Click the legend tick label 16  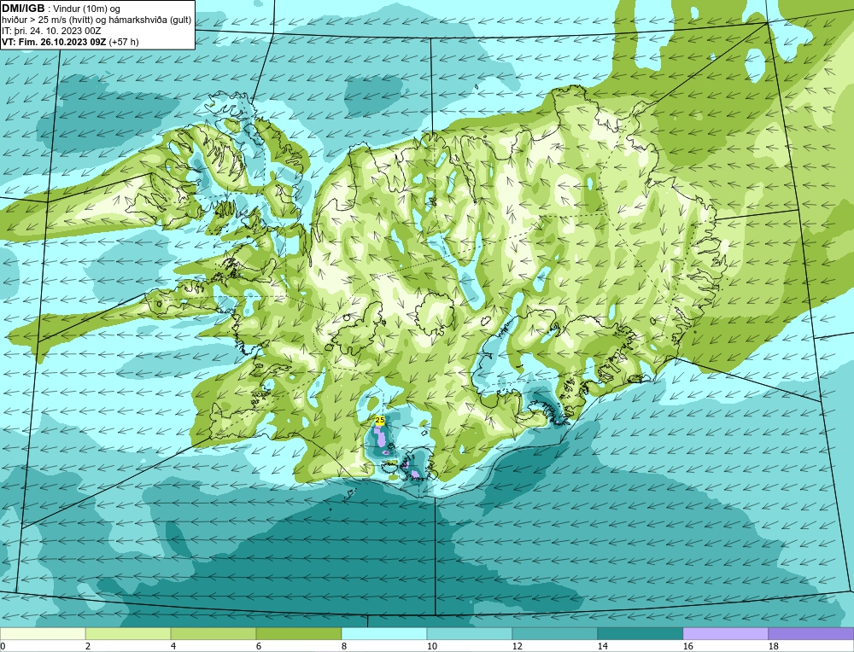point(687,647)
